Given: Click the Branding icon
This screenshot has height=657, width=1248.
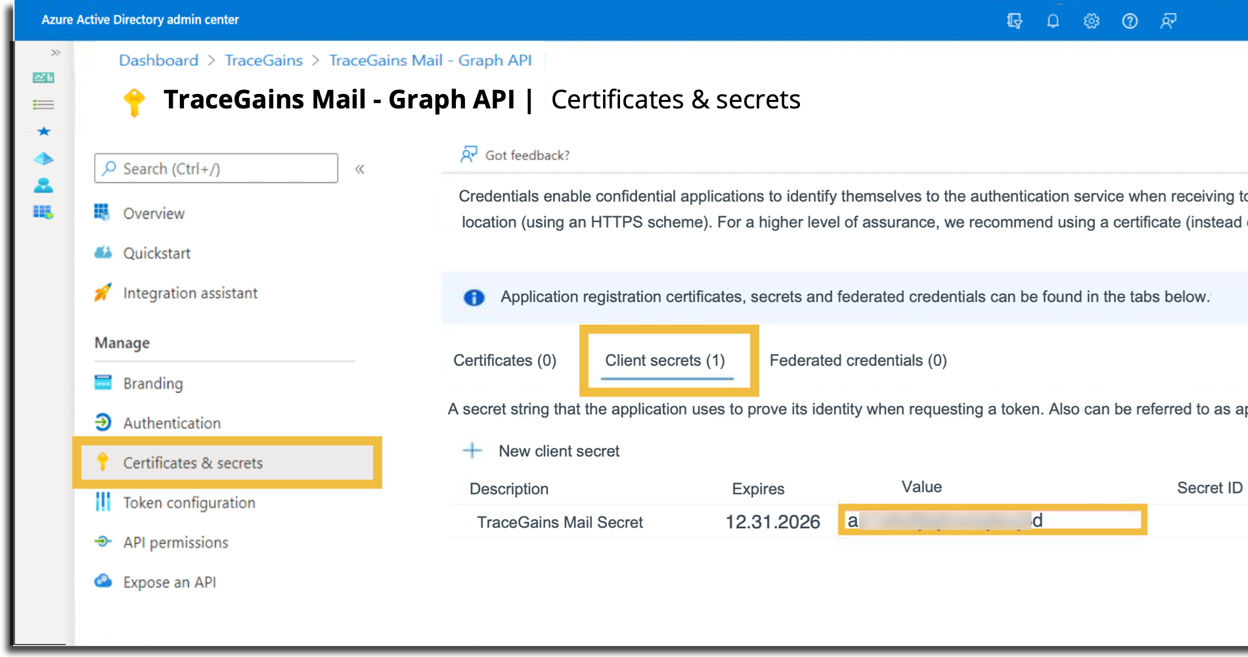Looking at the screenshot, I should [103, 382].
